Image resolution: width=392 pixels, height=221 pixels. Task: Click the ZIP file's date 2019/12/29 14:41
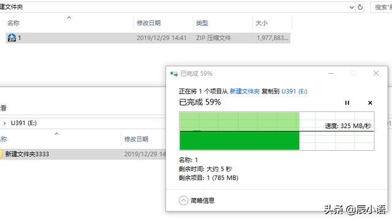tap(162, 38)
